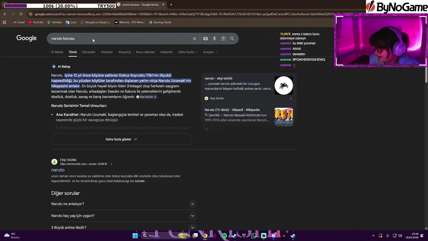Open the Çevir bookmark

coord(71,22)
